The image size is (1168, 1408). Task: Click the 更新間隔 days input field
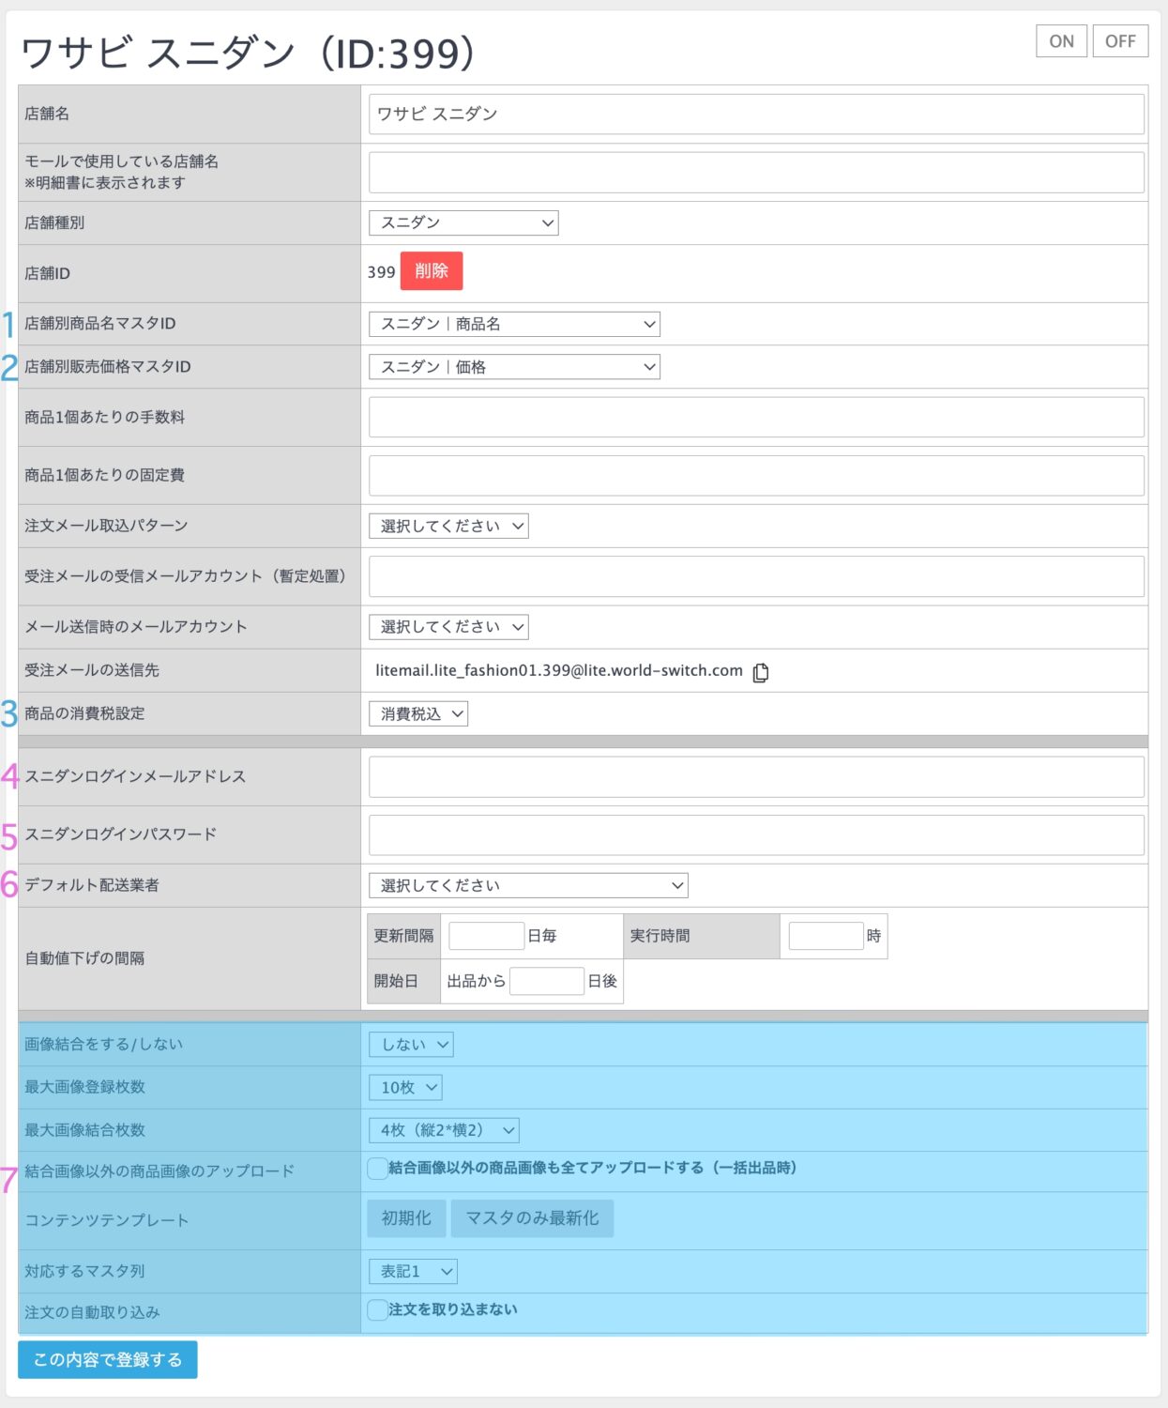pos(486,936)
